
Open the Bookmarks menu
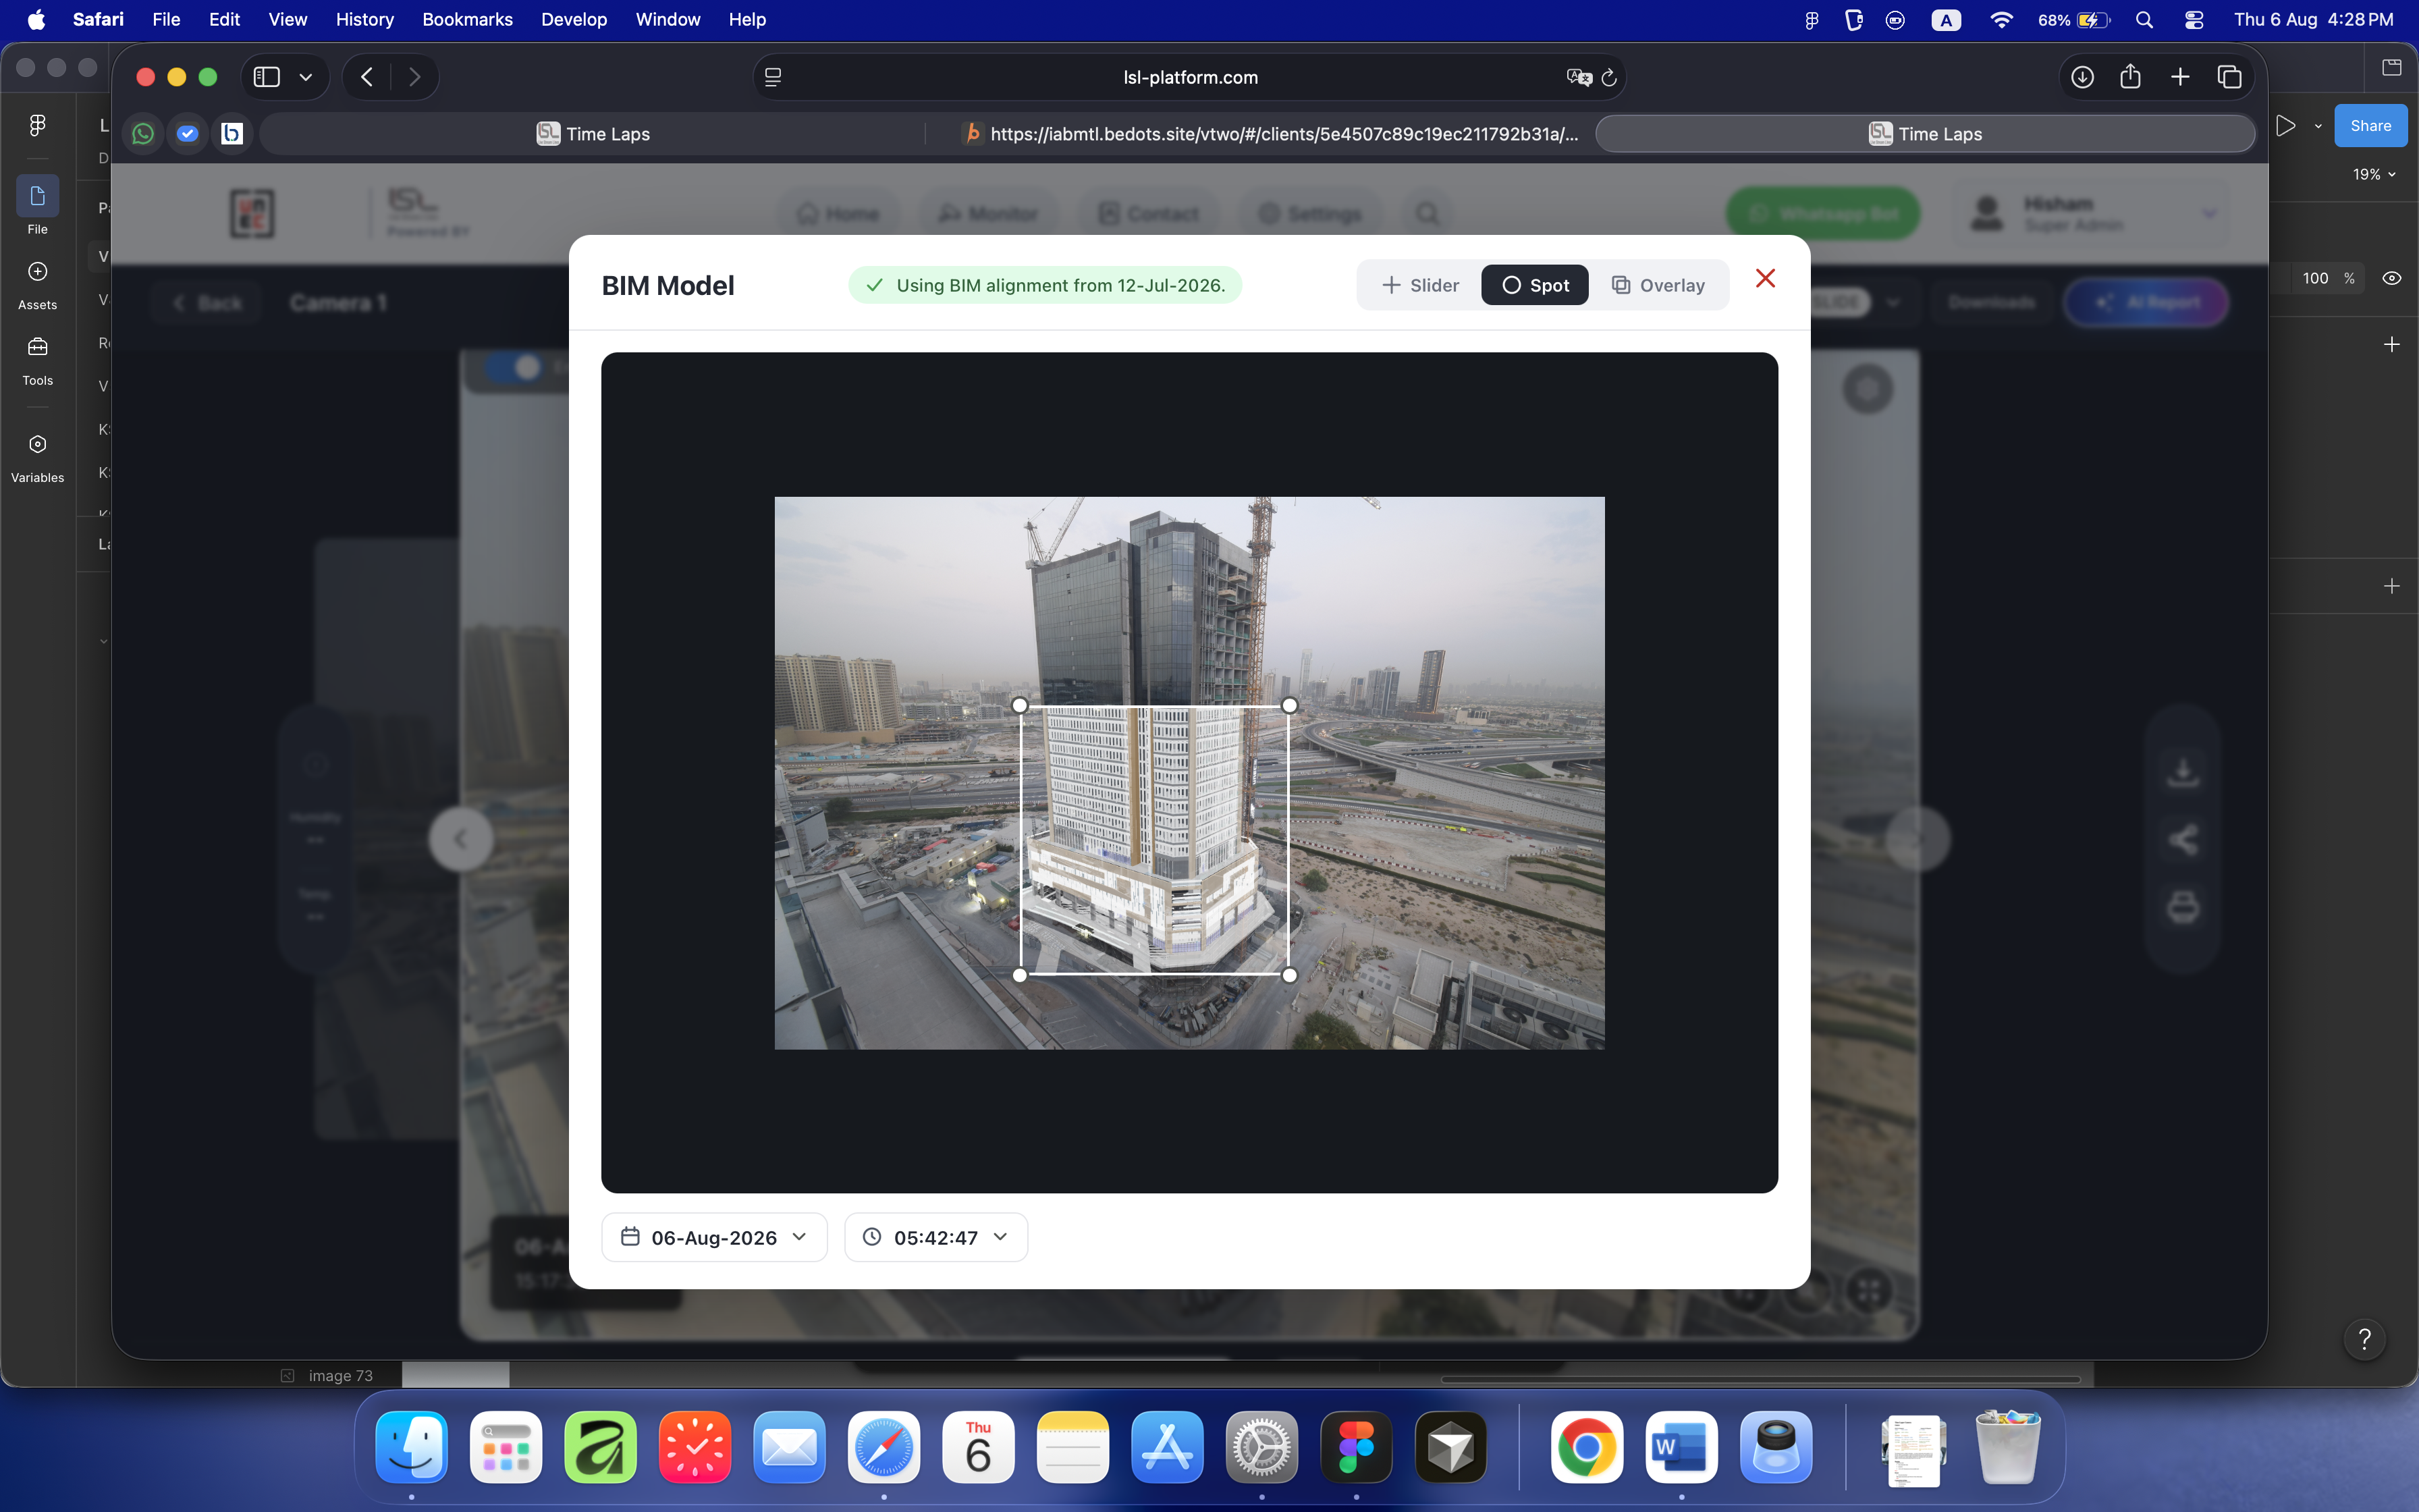[x=467, y=19]
